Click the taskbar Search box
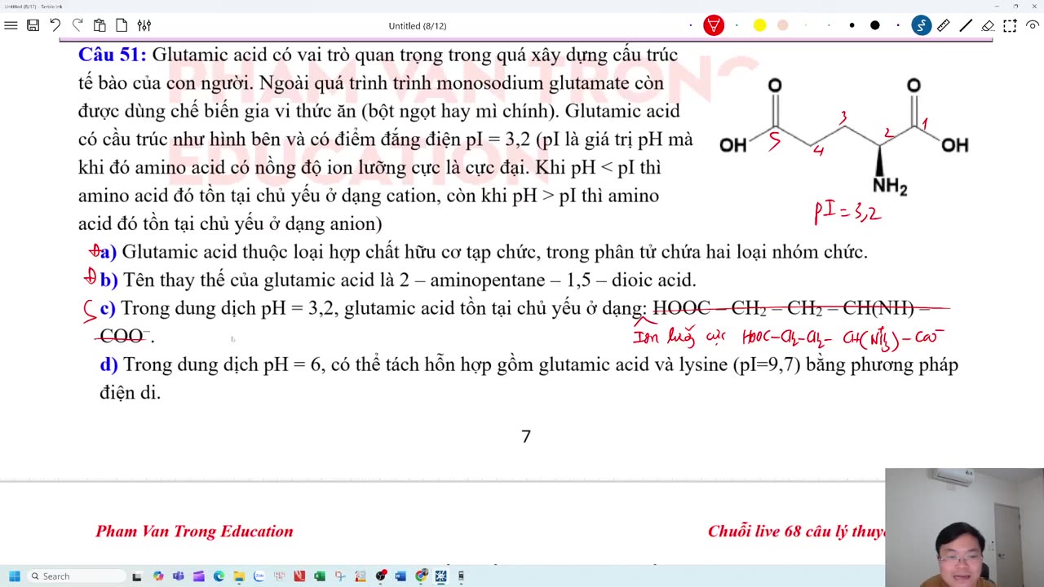Screen dimensions: 1044x587 75,576
